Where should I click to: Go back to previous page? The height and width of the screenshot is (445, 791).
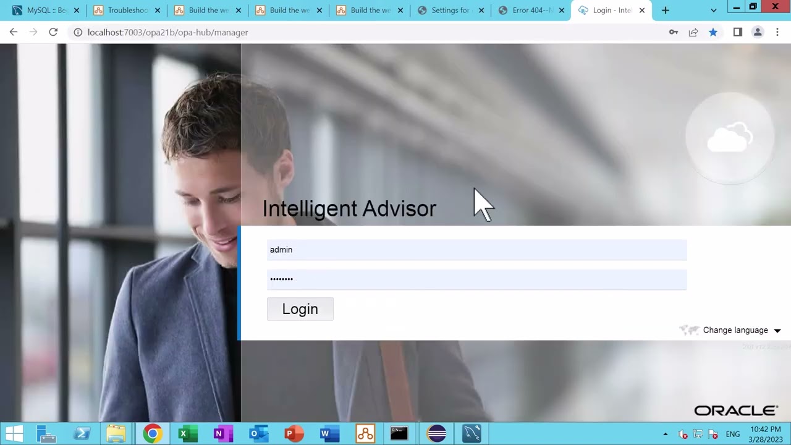coord(14,32)
